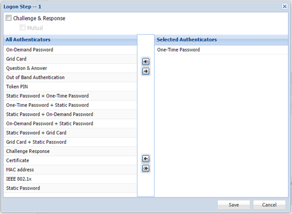The width and height of the screenshot is (292, 214).
Task: Select the Grid Card authenticator
Action: (x=16, y=59)
